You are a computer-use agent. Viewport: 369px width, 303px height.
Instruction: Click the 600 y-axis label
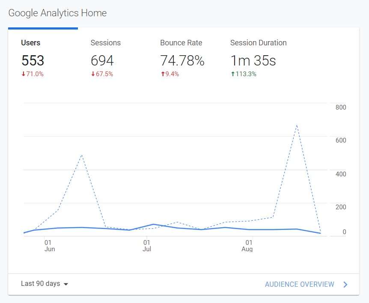pyautogui.click(x=341, y=140)
